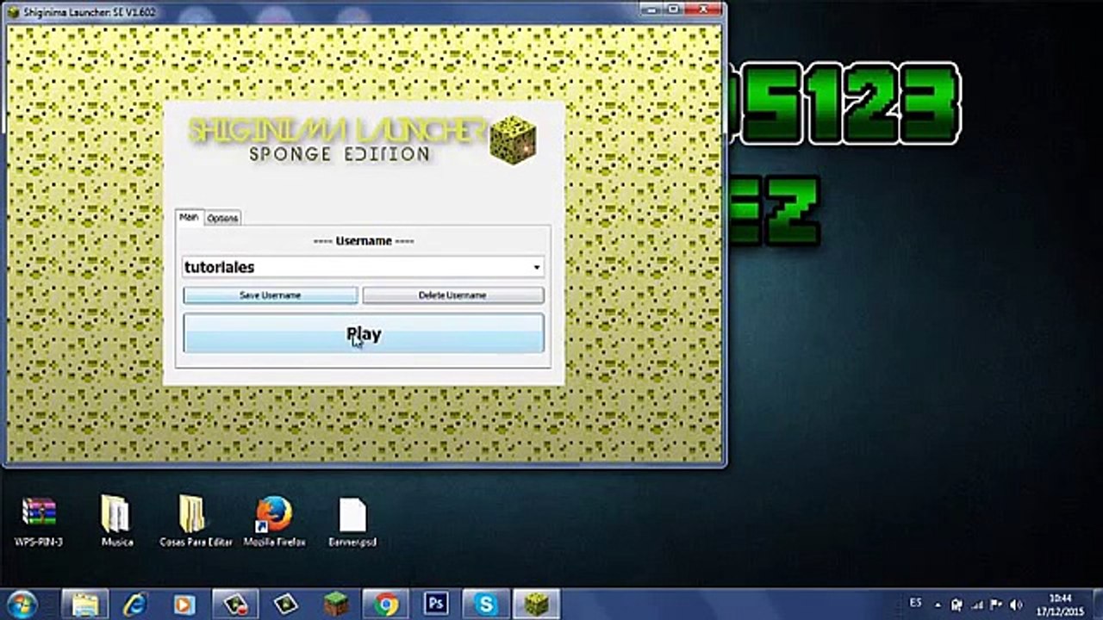1103x620 pixels.
Task: Show hidden tray icons arrow
Action: [938, 604]
